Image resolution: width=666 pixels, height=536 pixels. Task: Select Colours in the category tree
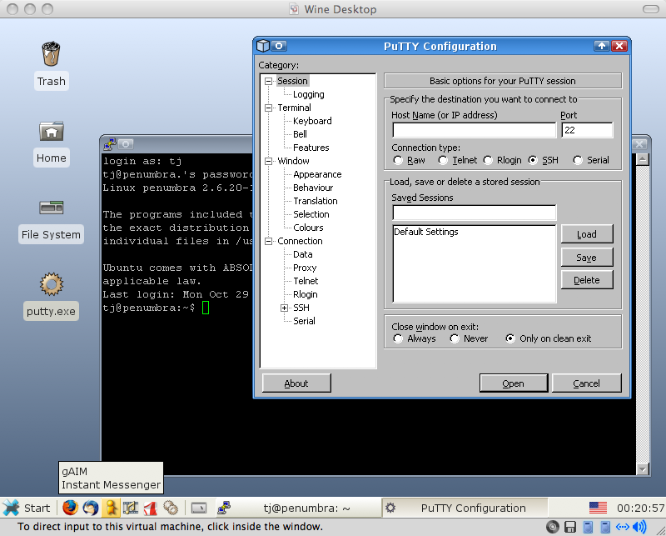coord(308,228)
